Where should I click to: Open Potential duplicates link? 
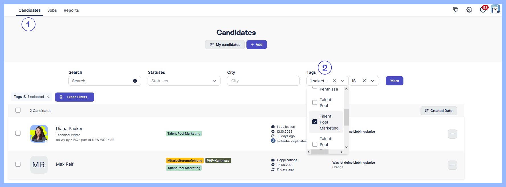(292, 141)
